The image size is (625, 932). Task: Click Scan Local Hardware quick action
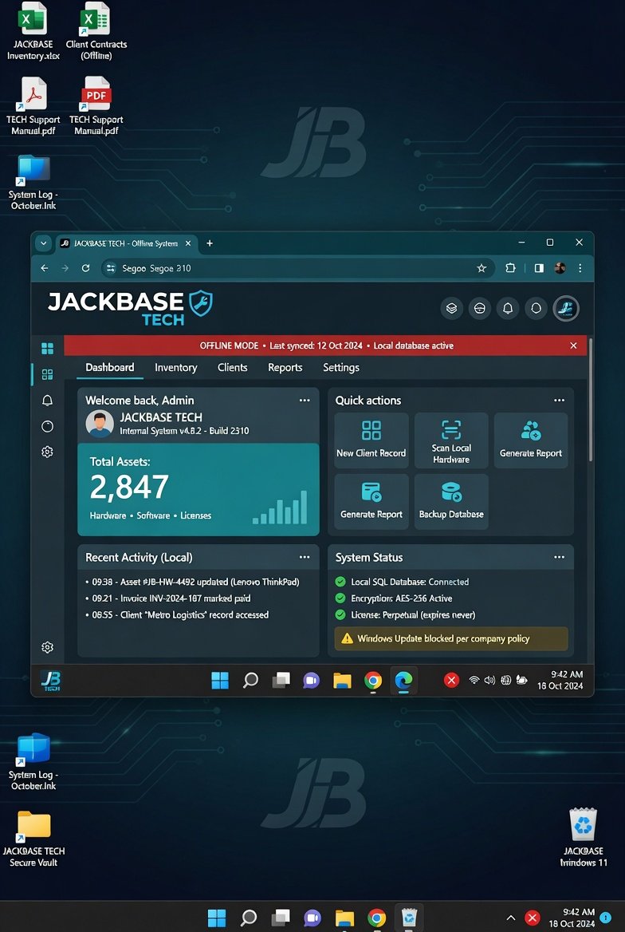[451, 440]
